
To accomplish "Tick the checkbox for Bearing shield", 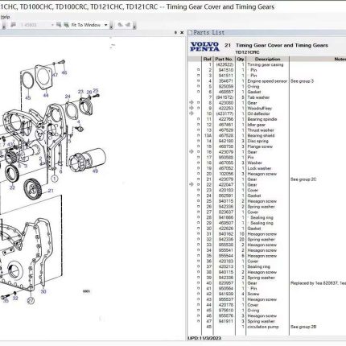I will (x=199, y=135).
